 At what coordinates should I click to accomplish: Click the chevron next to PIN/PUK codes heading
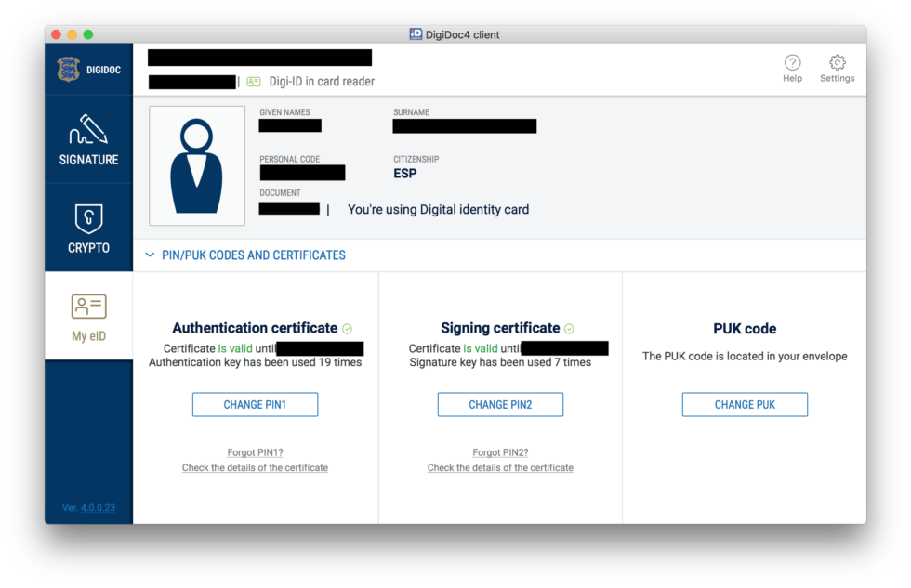point(150,255)
